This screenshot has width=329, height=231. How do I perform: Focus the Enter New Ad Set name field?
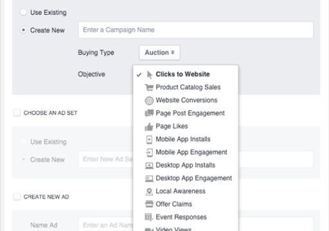coord(106,159)
